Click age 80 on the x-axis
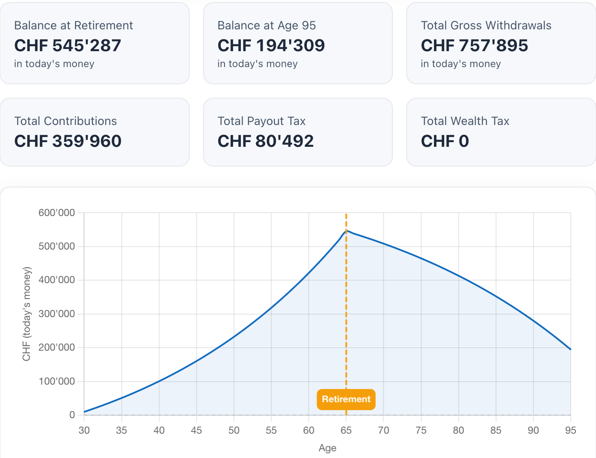This screenshot has height=458, width=596. (x=458, y=430)
